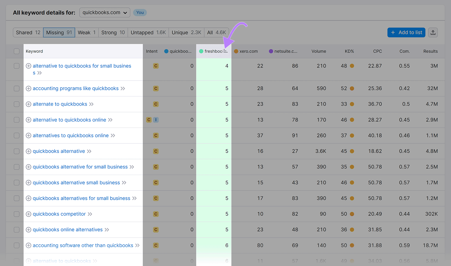The image size is (451, 266).
Task: Open the Strong tab
Action: (x=112, y=32)
